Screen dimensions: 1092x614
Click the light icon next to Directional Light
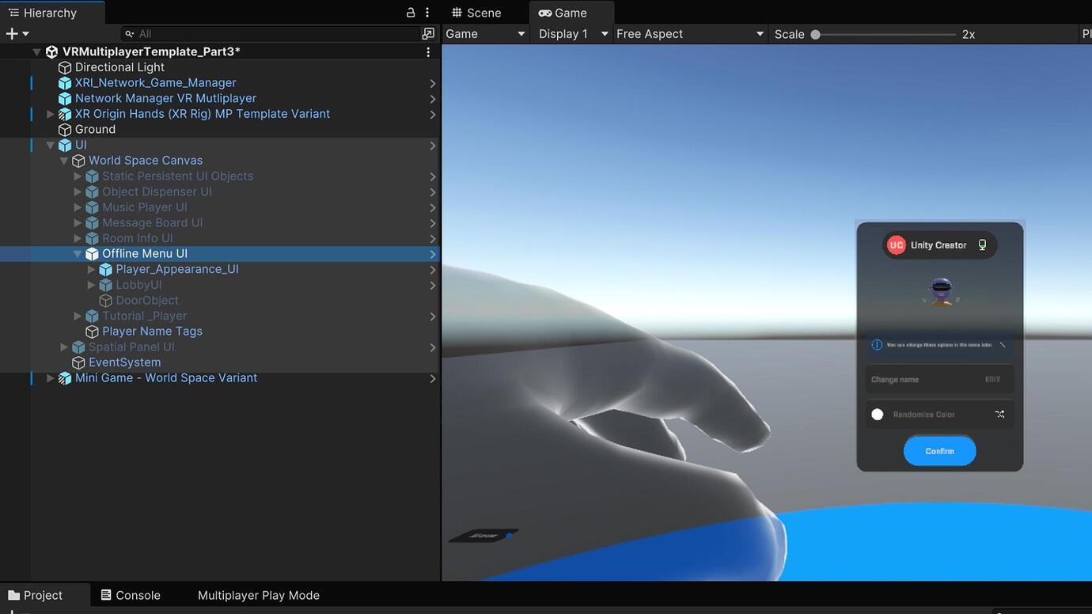tap(64, 66)
